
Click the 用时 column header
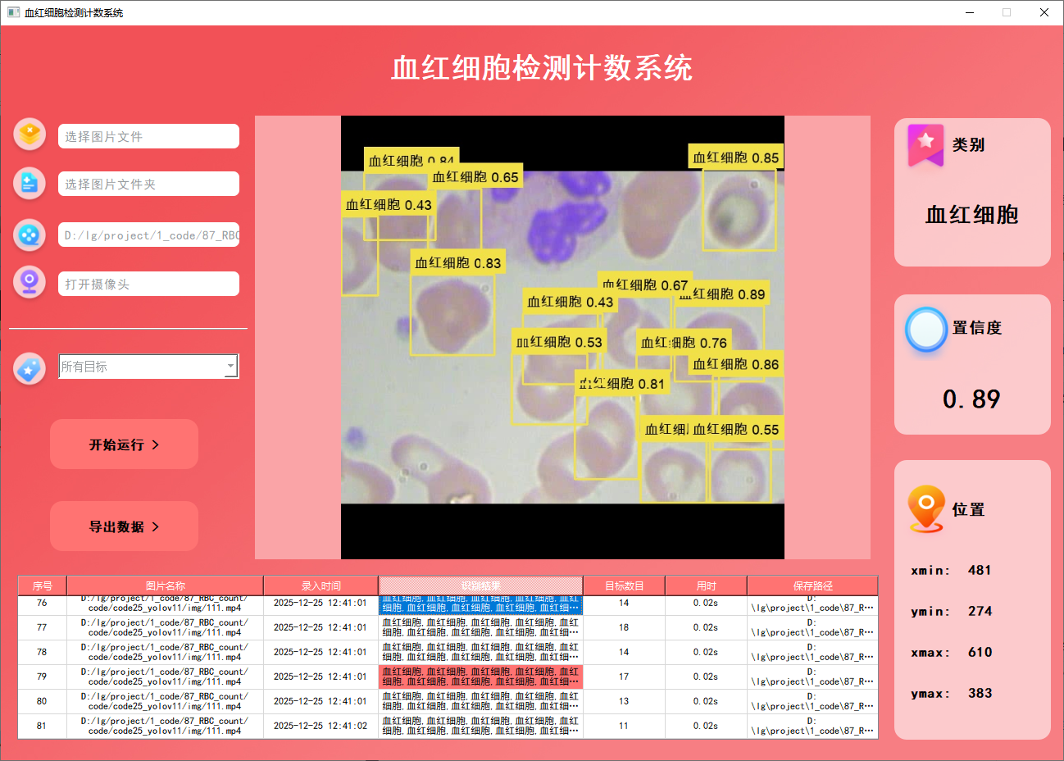tap(706, 586)
